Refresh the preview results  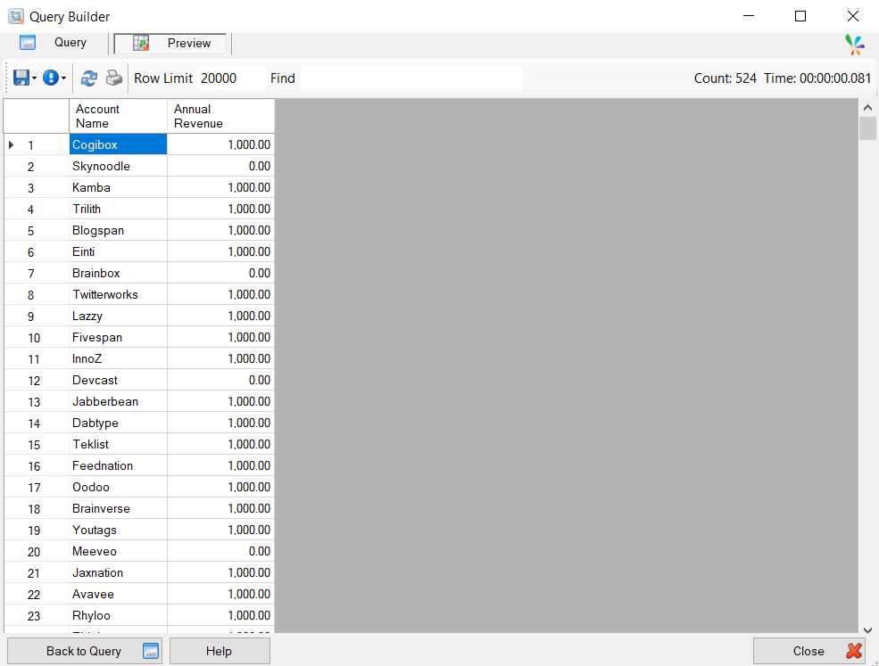point(88,78)
